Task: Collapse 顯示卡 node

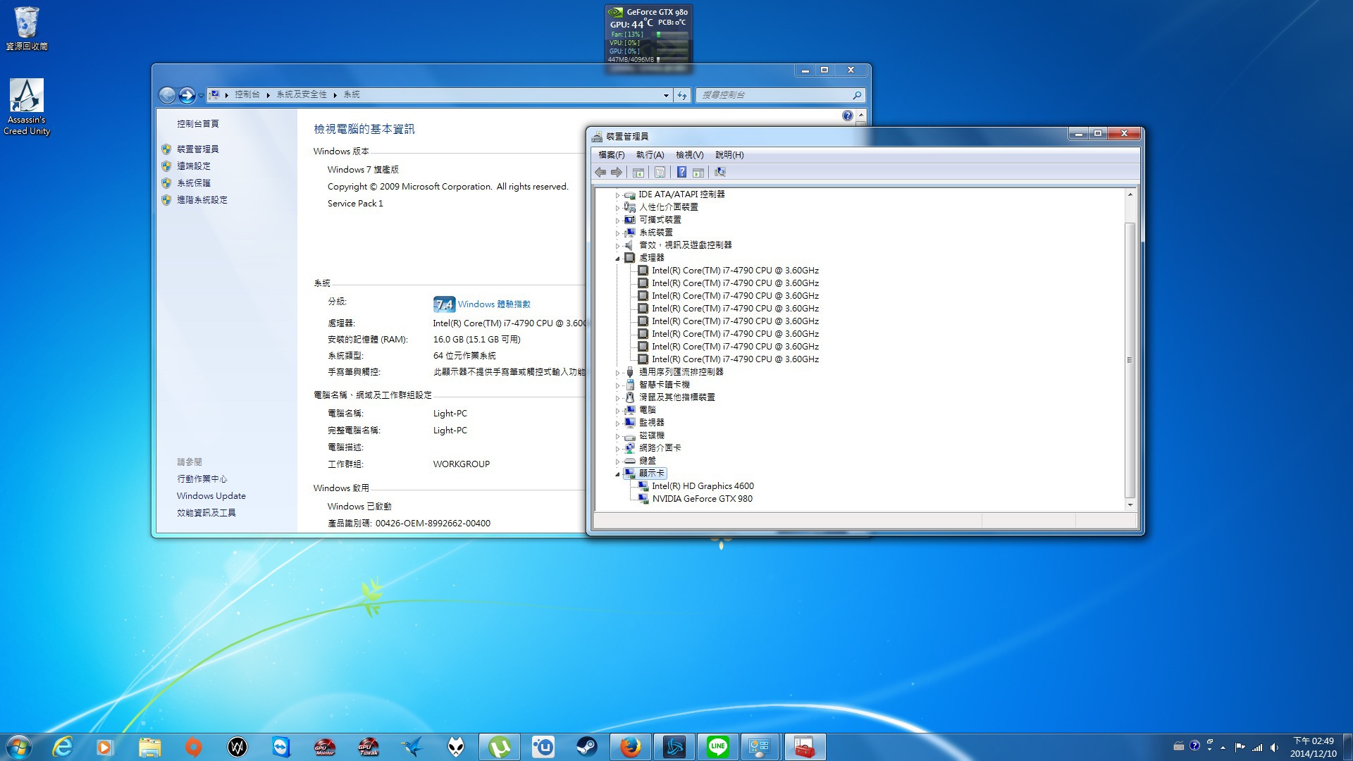Action: pyautogui.click(x=617, y=474)
